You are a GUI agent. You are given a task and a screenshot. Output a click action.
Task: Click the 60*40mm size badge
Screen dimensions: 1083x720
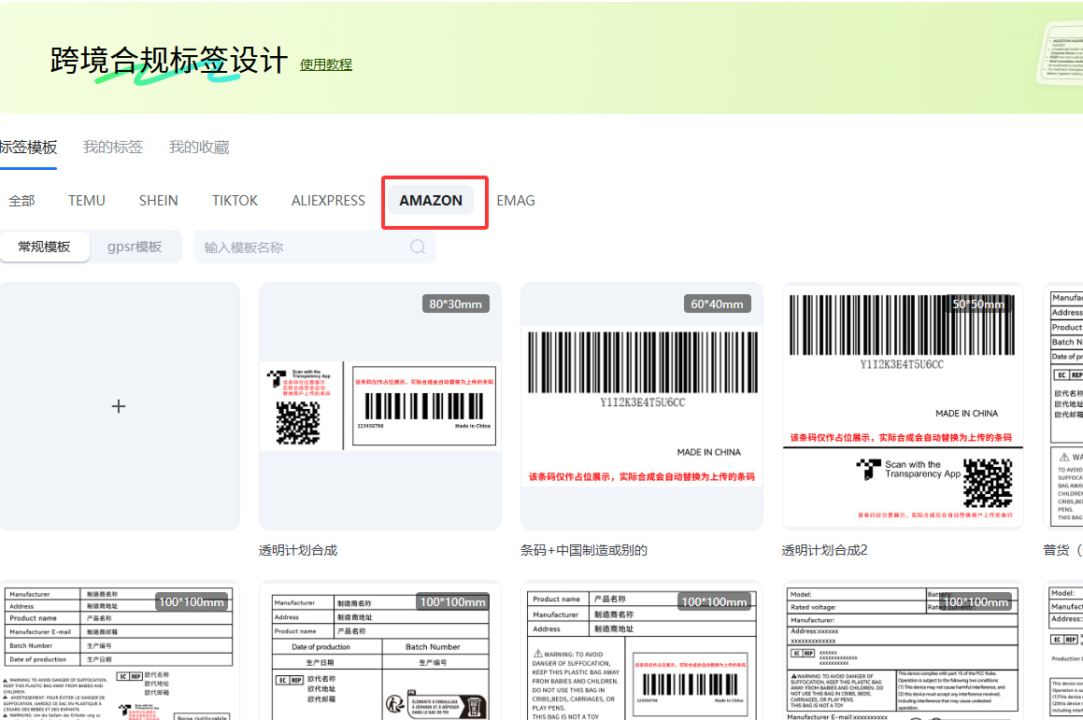(717, 304)
